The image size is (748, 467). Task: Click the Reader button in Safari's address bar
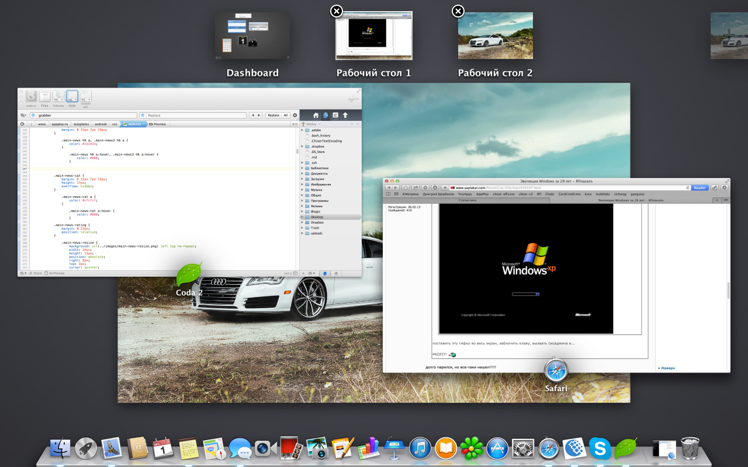coord(699,188)
